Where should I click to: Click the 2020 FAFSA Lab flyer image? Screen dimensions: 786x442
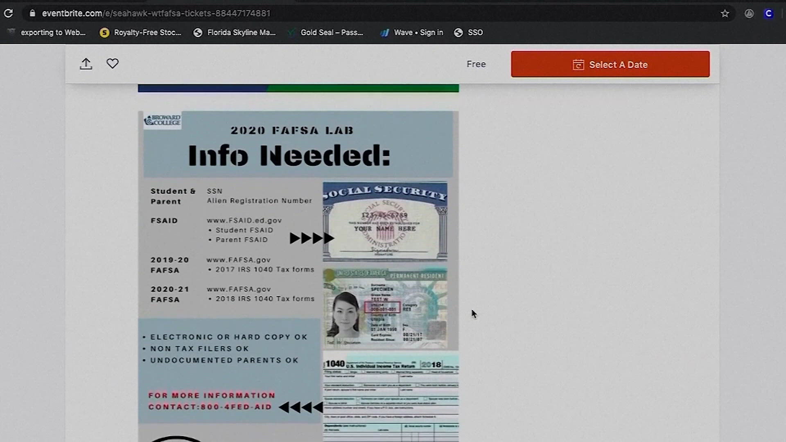[298, 276]
